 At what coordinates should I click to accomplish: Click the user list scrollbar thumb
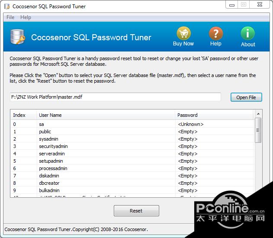click(x=258, y=130)
